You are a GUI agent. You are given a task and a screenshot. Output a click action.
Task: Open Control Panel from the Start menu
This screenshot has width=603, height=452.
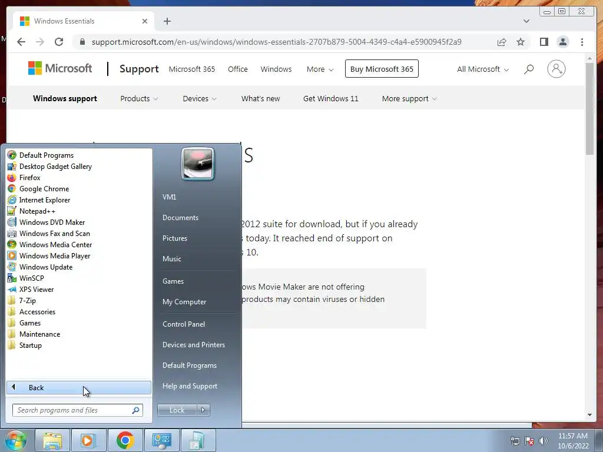coord(184,324)
